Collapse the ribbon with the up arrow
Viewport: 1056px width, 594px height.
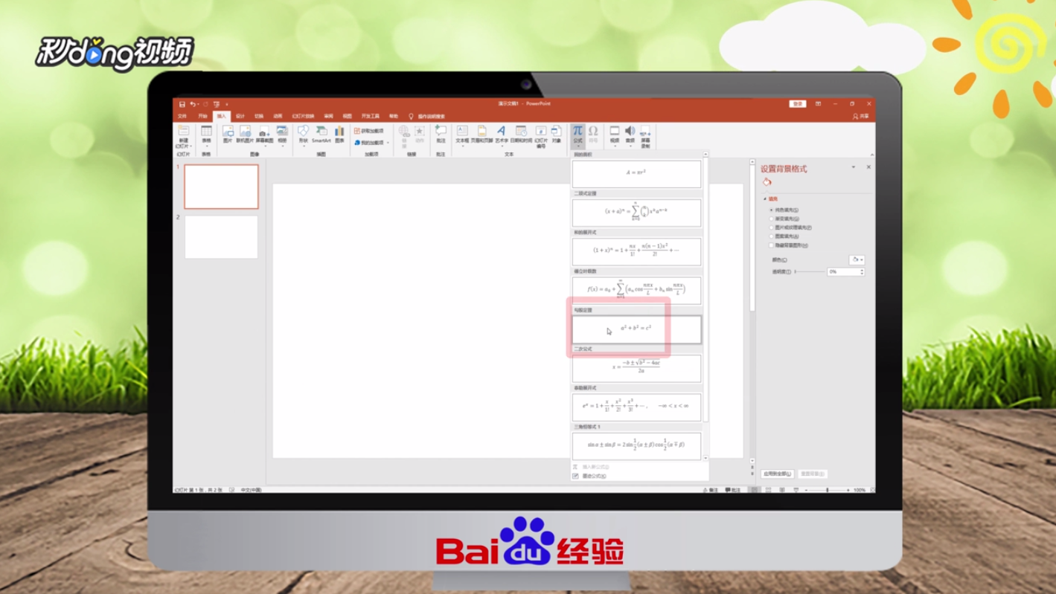click(x=871, y=155)
